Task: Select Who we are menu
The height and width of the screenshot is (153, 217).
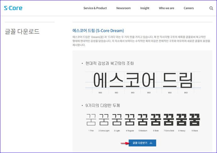Action: (166, 8)
